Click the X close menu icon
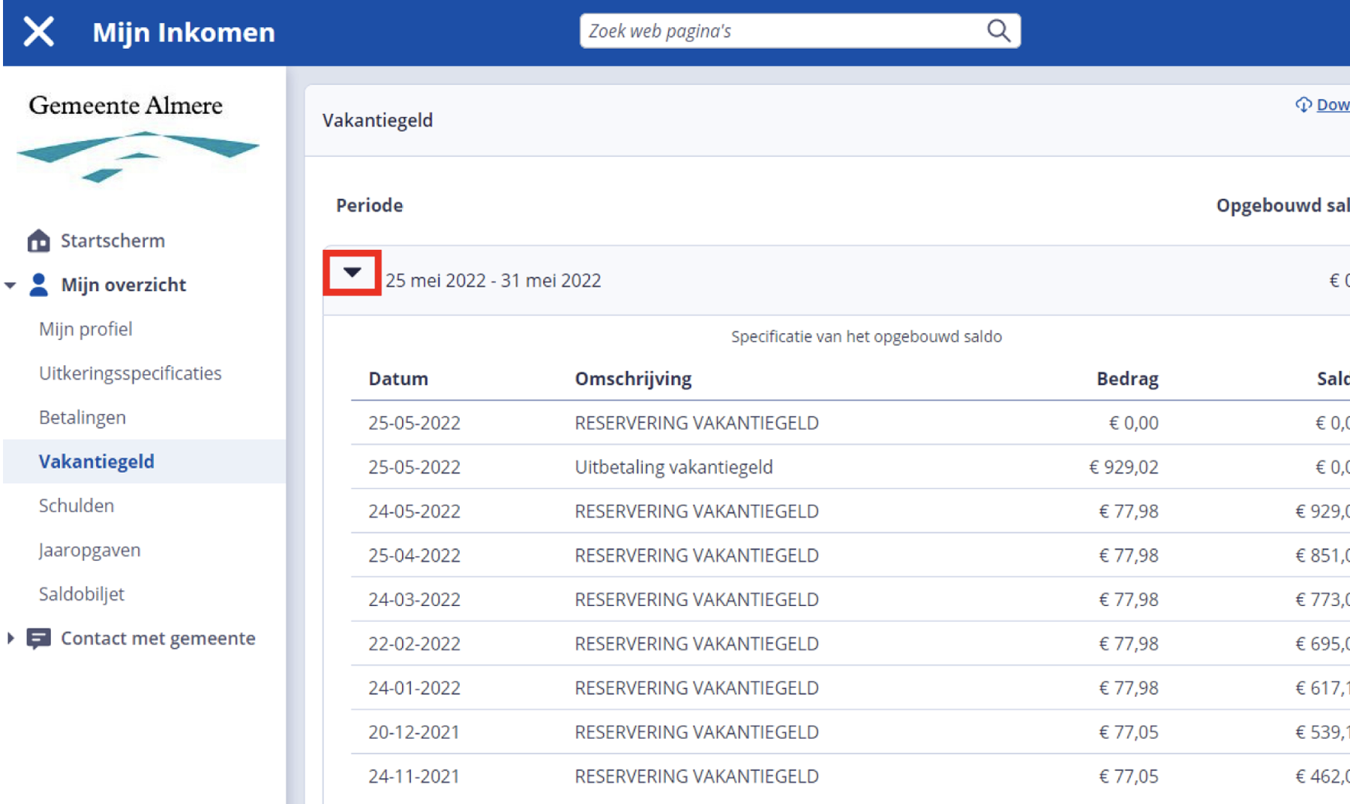This screenshot has width=1350, height=804. pyautogui.click(x=38, y=32)
